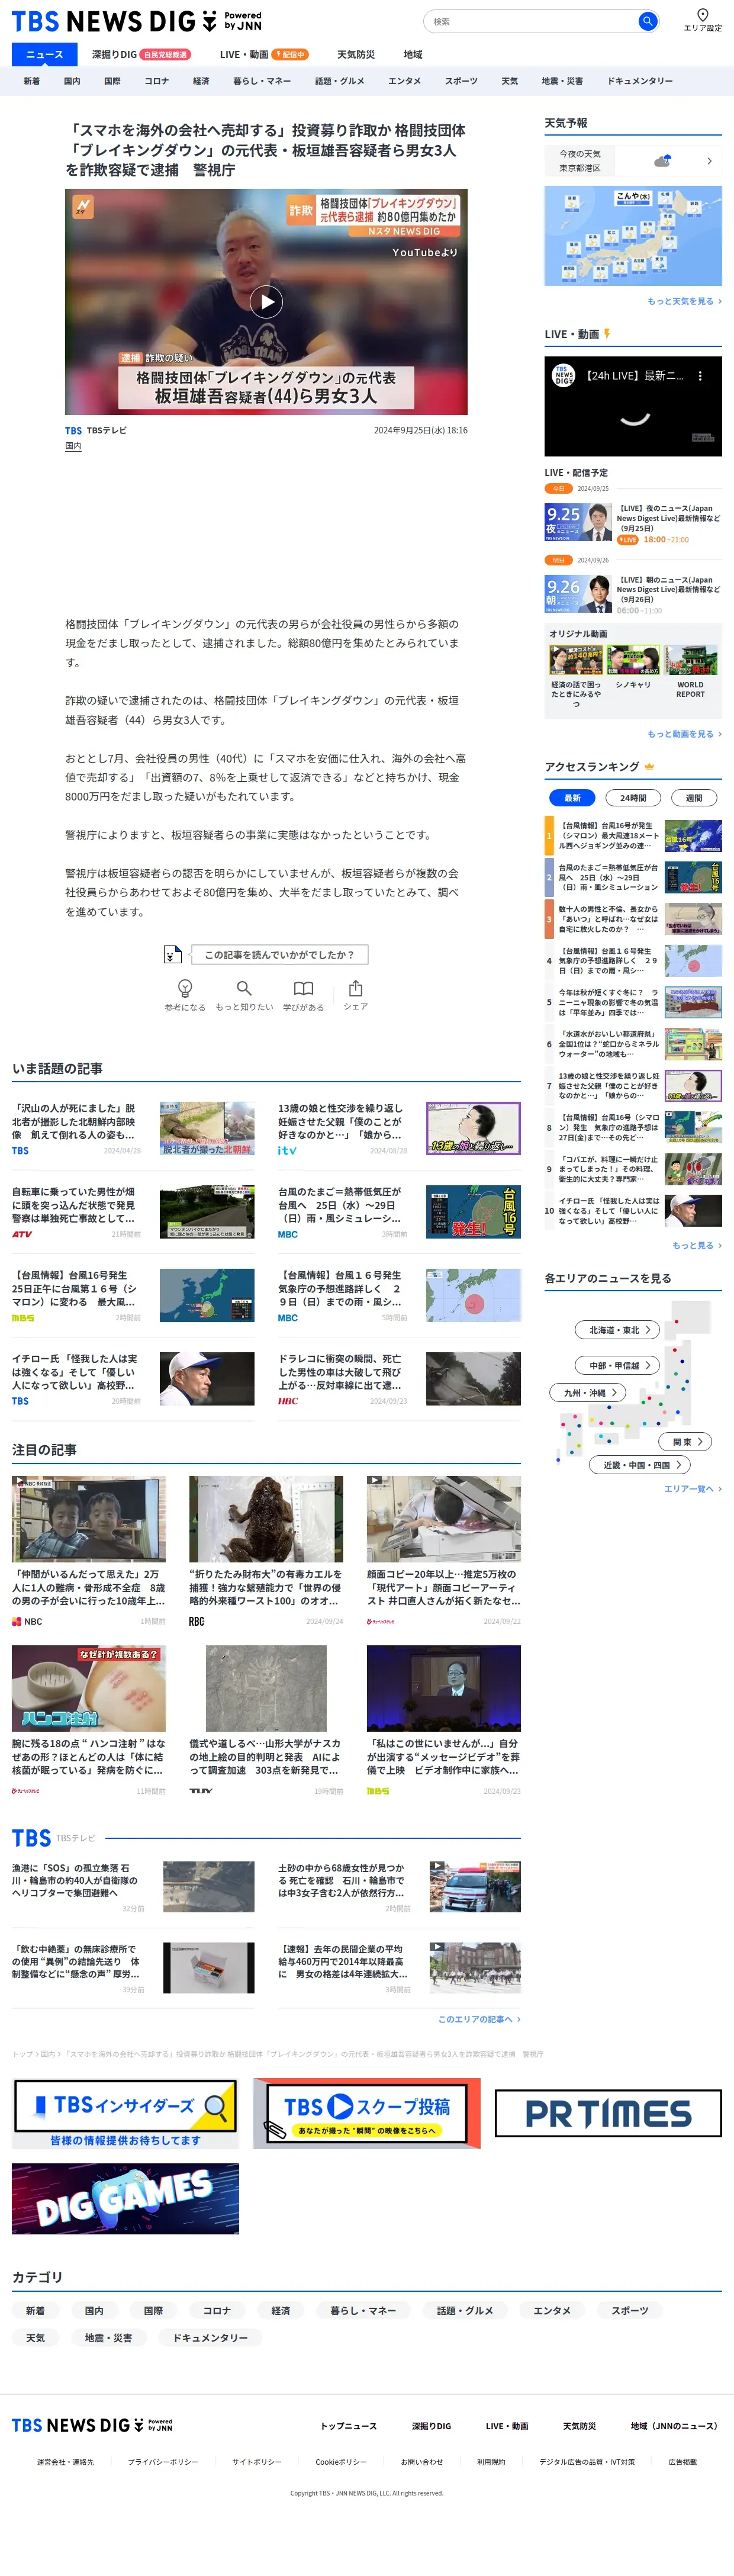Open the ハンコ注射 featured article thumbnail
This screenshot has width=734, height=2576.
(x=89, y=1689)
